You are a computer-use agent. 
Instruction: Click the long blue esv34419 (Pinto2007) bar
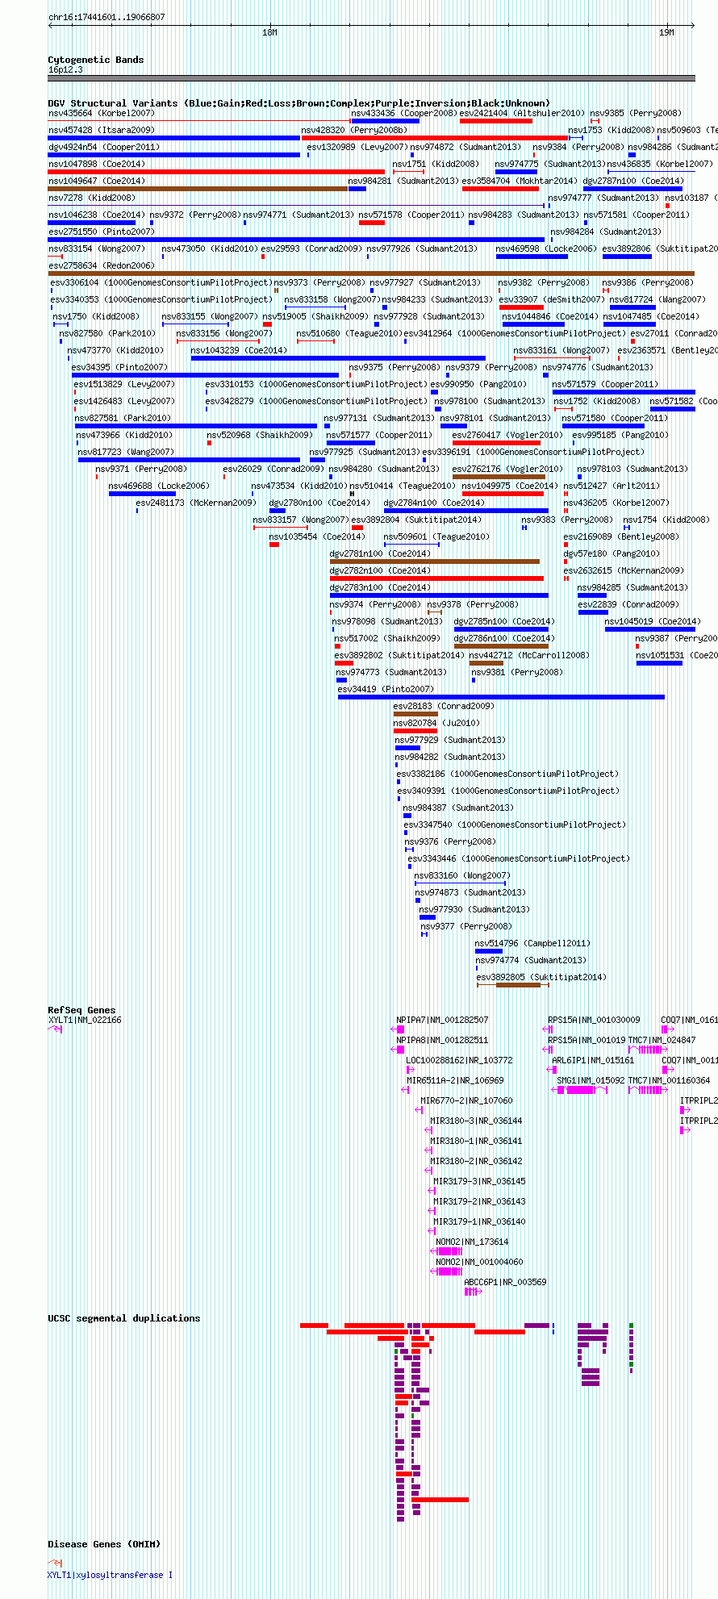click(x=501, y=697)
